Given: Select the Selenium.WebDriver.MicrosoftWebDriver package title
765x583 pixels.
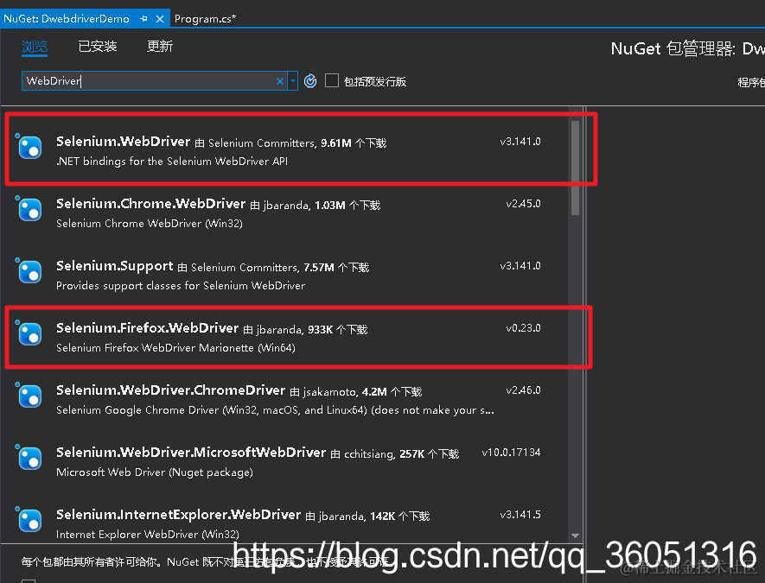Looking at the screenshot, I should pos(191,453).
